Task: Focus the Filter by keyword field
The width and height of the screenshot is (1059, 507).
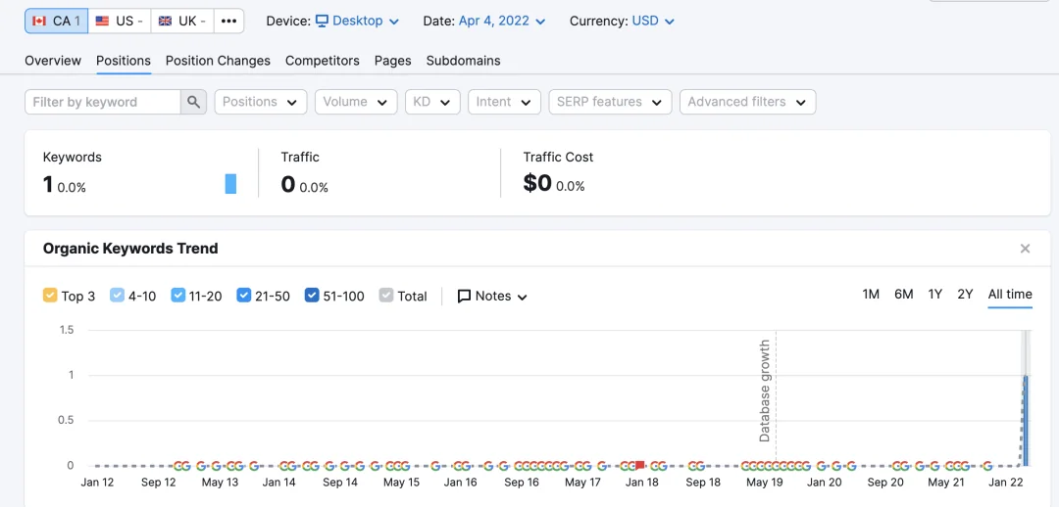Action: [103, 102]
